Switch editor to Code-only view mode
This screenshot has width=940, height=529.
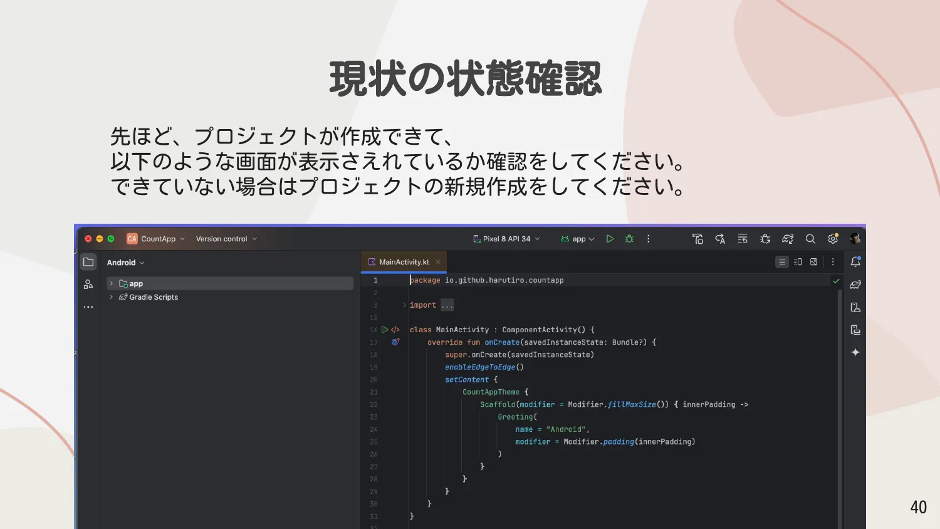[x=781, y=262]
